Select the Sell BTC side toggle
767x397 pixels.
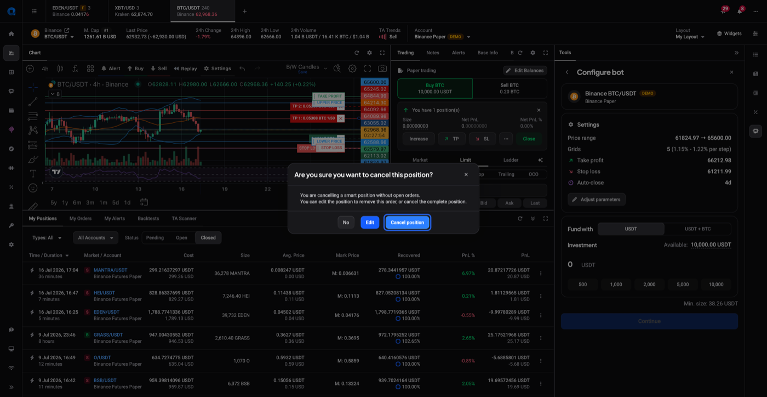pyautogui.click(x=510, y=88)
